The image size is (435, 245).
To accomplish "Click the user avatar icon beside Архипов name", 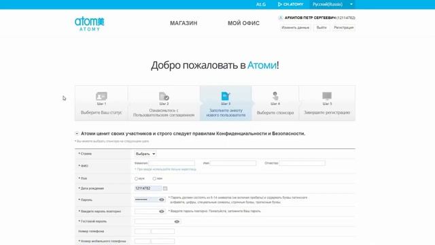I will [x=281, y=18].
